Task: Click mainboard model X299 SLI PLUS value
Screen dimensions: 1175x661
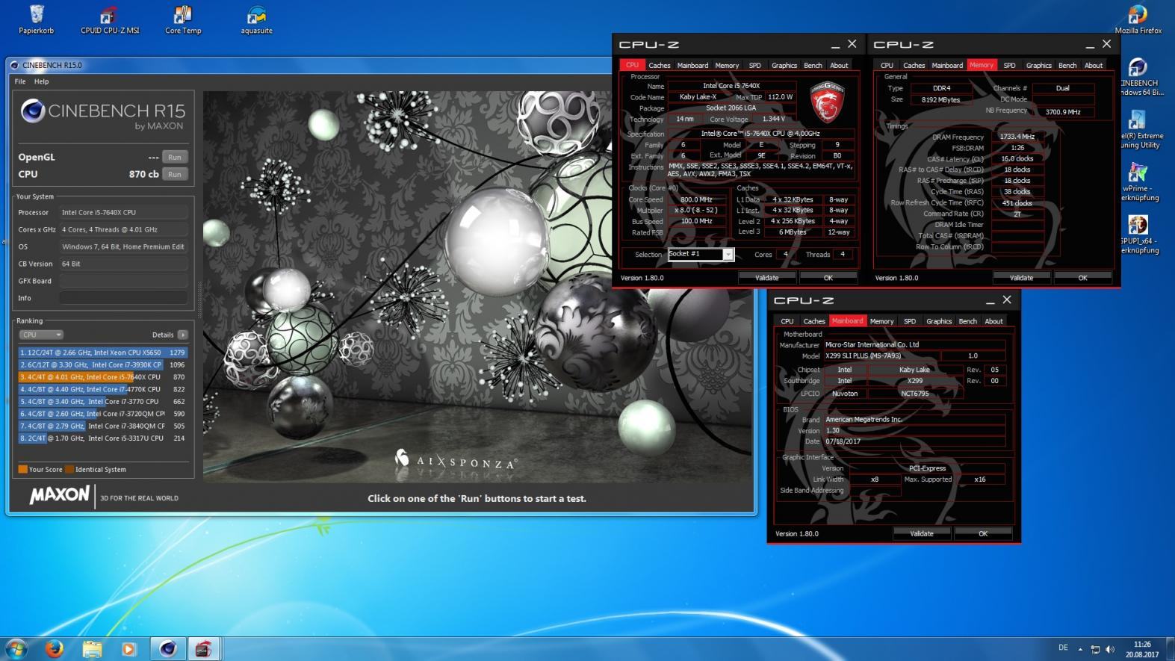Action: point(882,356)
